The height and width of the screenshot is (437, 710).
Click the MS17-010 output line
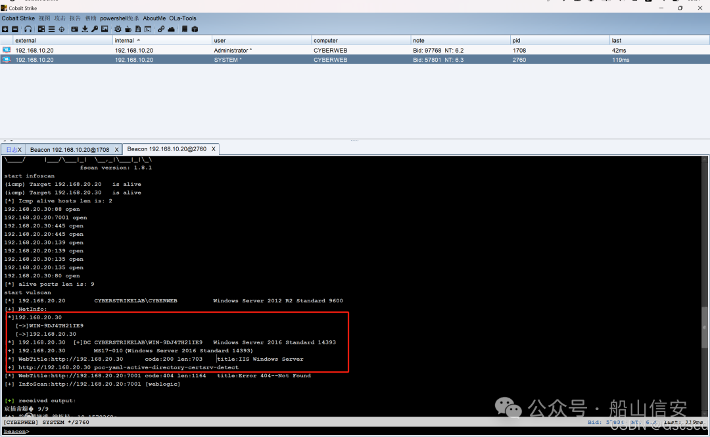(x=130, y=350)
